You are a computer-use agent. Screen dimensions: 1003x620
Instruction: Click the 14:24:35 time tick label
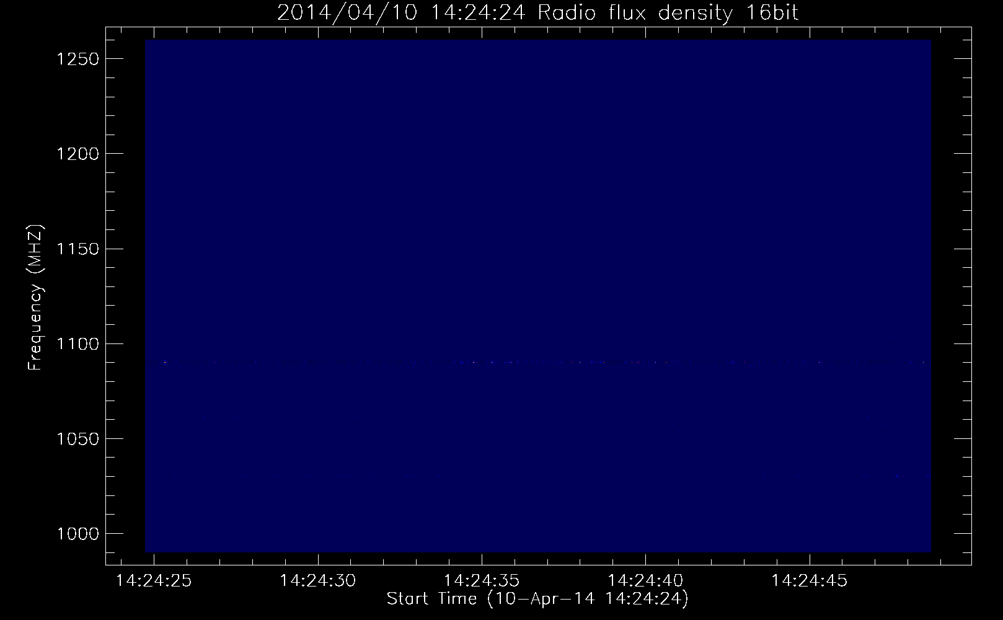click(x=482, y=581)
